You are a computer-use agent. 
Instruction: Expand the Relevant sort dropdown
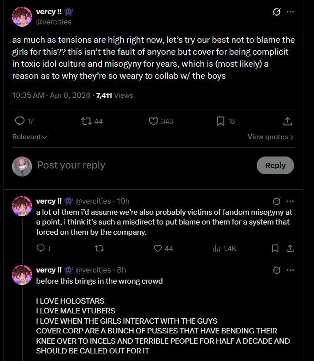[x=29, y=137]
